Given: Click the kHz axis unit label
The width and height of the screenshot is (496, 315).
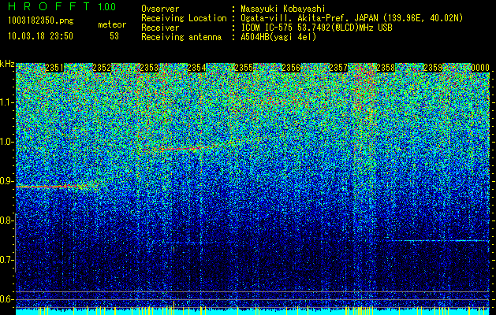Looking at the screenshot, I should tap(7, 64).
